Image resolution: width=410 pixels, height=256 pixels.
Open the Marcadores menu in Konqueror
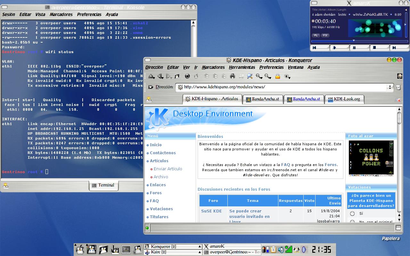(x=213, y=67)
